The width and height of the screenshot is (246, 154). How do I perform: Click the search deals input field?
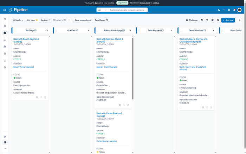[x=128, y=10]
